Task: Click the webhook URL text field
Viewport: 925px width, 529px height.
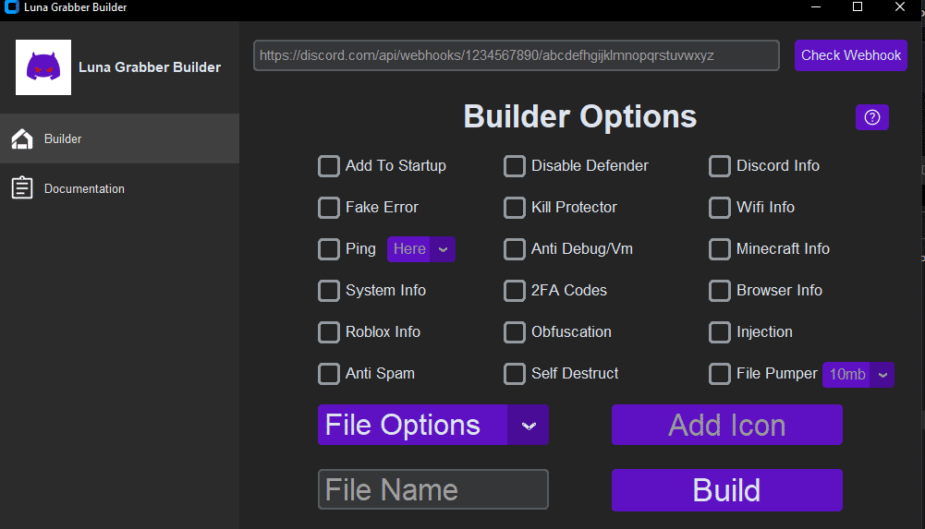Action: click(517, 55)
